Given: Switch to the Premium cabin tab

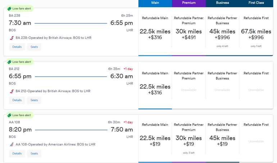Looking at the screenshot, I should point(189,3).
